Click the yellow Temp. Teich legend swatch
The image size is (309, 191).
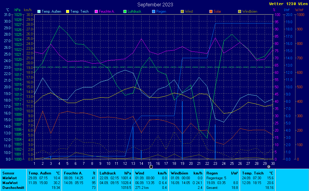pos(68,11)
